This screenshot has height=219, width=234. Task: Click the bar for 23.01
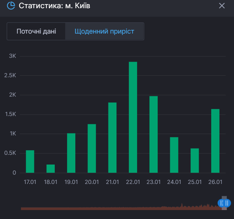pos(154,134)
